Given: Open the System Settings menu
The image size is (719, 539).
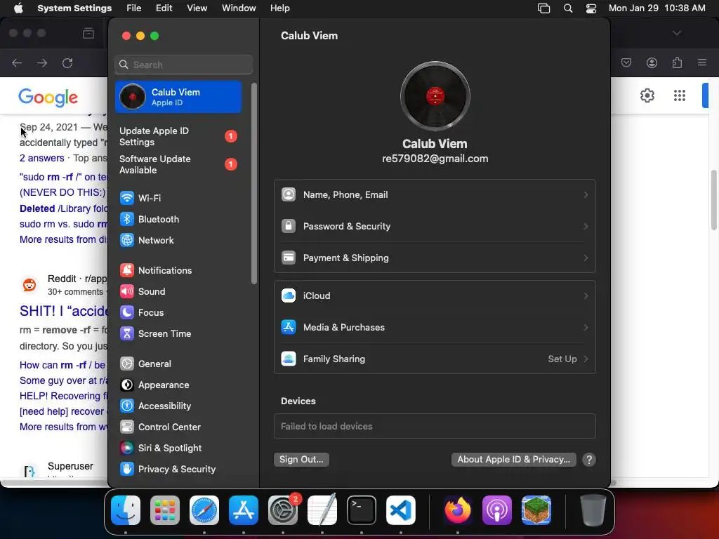Looking at the screenshot, I should click(x=74, y=8).
